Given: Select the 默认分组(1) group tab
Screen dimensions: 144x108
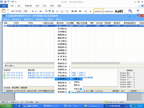Looking at the screenshot, I should 10,66.
